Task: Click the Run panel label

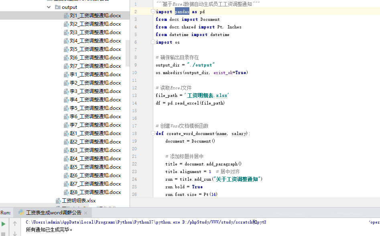Action: (6, 212)
